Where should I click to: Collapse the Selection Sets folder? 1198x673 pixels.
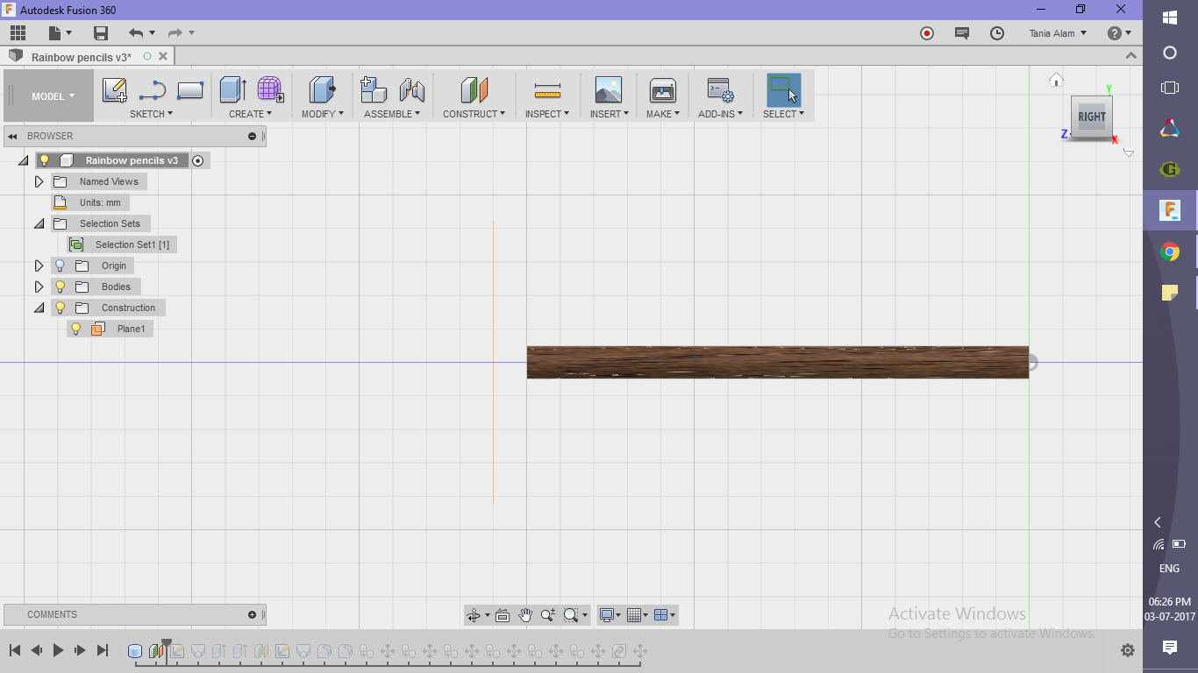pos(39,223)
